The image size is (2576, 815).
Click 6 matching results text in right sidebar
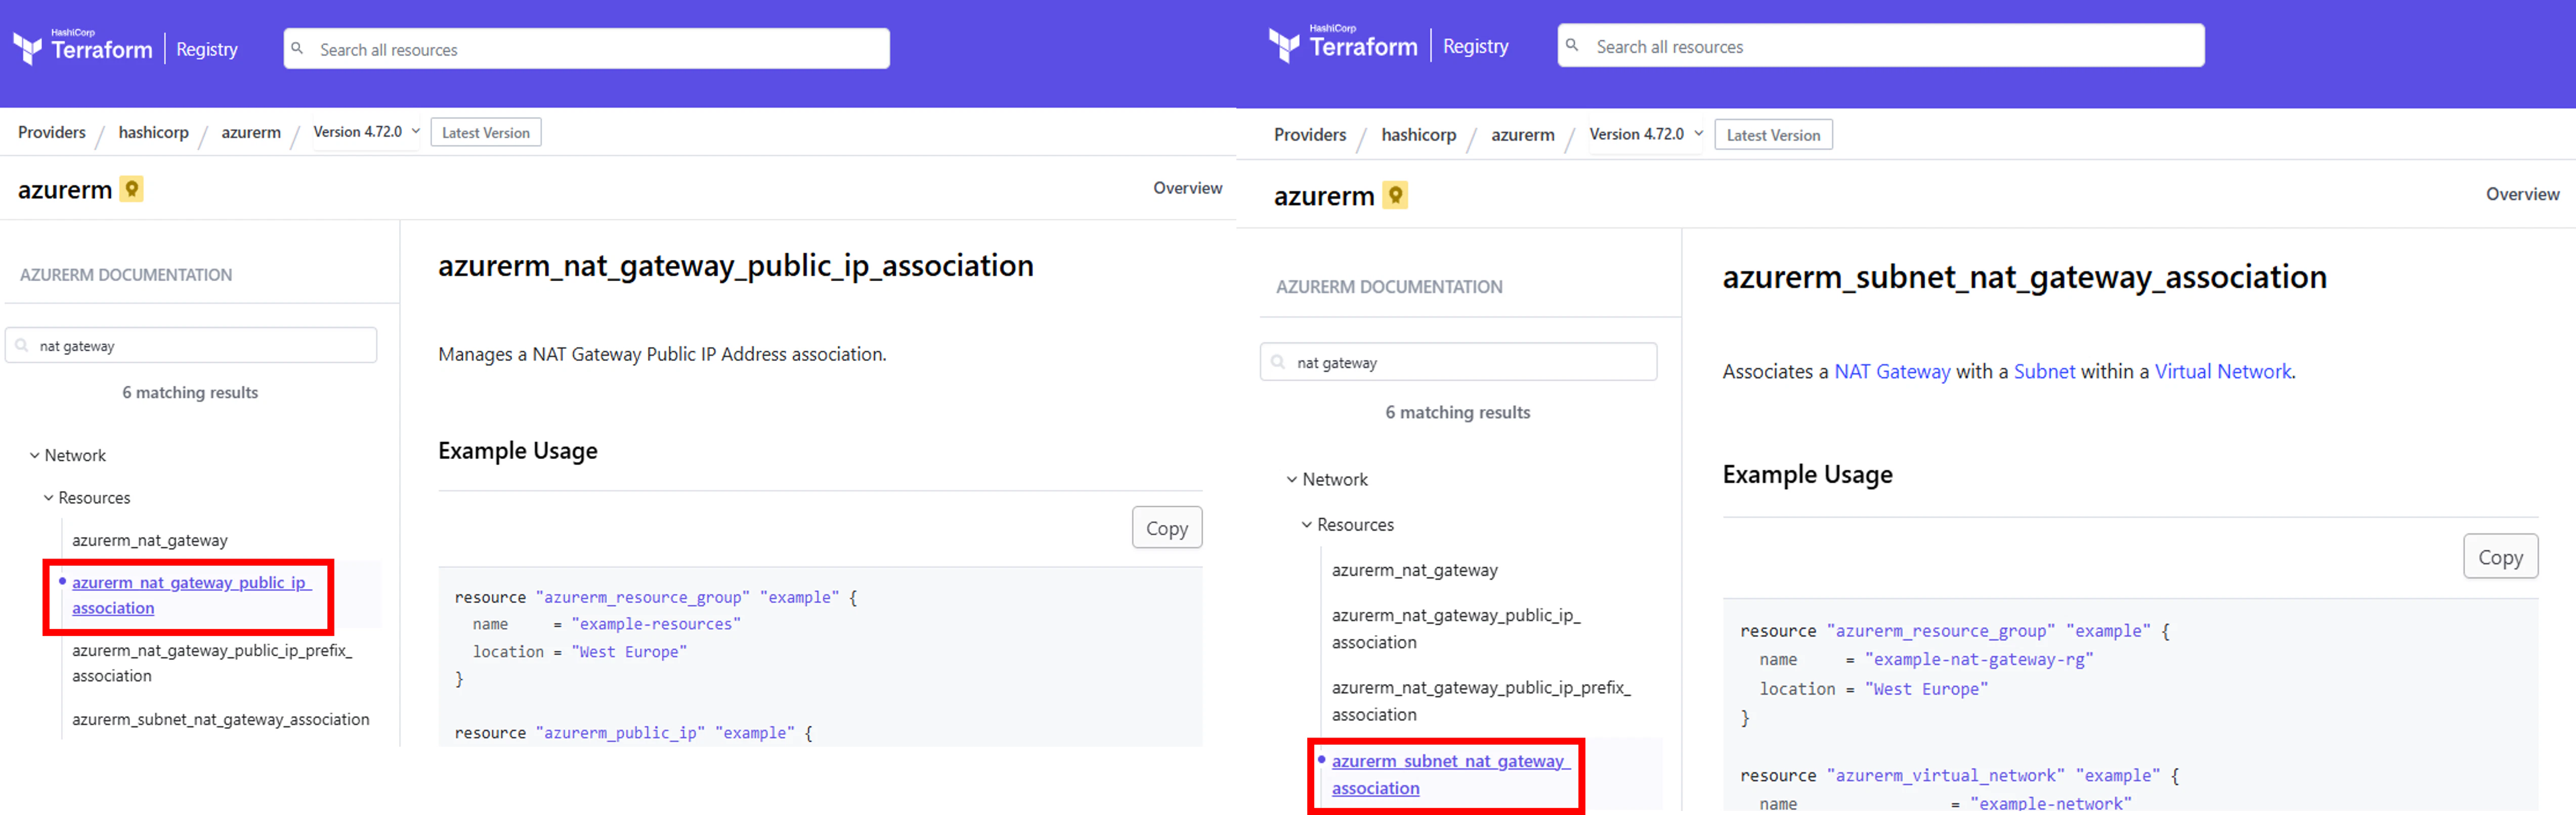pyautogui.click(x=1457, y=412)
